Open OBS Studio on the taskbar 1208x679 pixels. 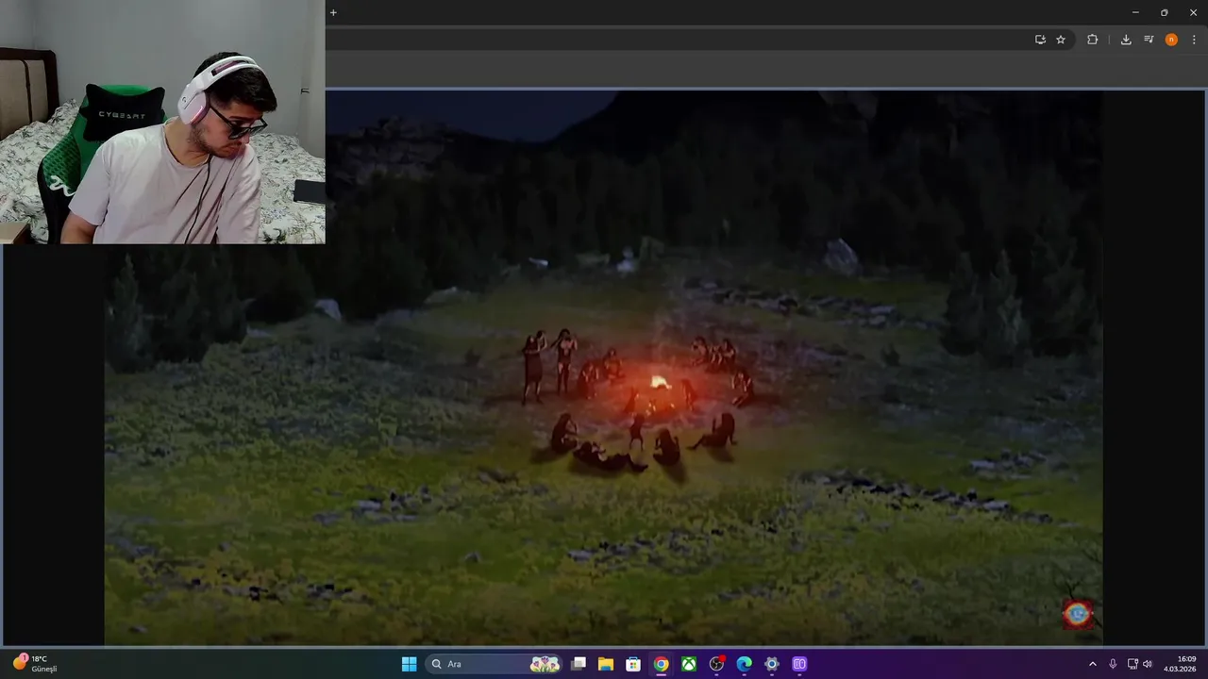pyautogui.click(x=716, y=664)
